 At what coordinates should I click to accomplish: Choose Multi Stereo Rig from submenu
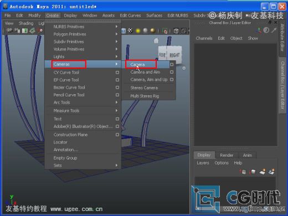[145, 96]
